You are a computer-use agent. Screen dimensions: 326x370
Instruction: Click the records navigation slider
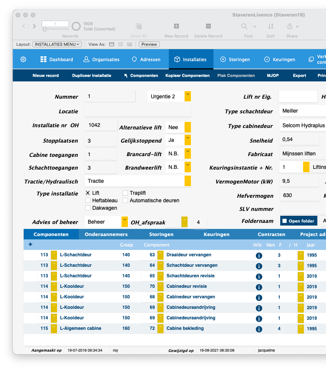tap(55, 29)
